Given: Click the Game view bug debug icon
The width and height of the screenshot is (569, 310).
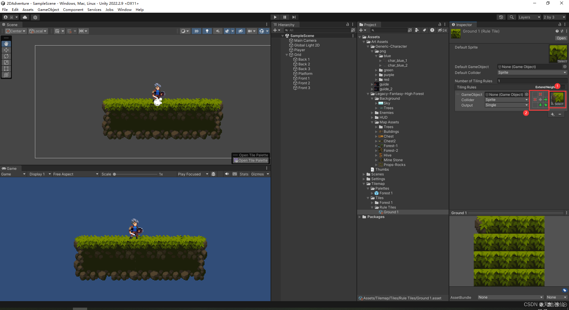Looking at the screenshot, I should point(213,174).
